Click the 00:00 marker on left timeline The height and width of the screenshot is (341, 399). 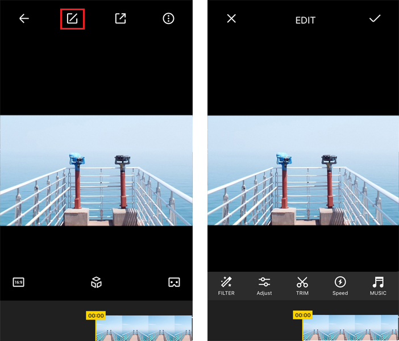point(96,315)
